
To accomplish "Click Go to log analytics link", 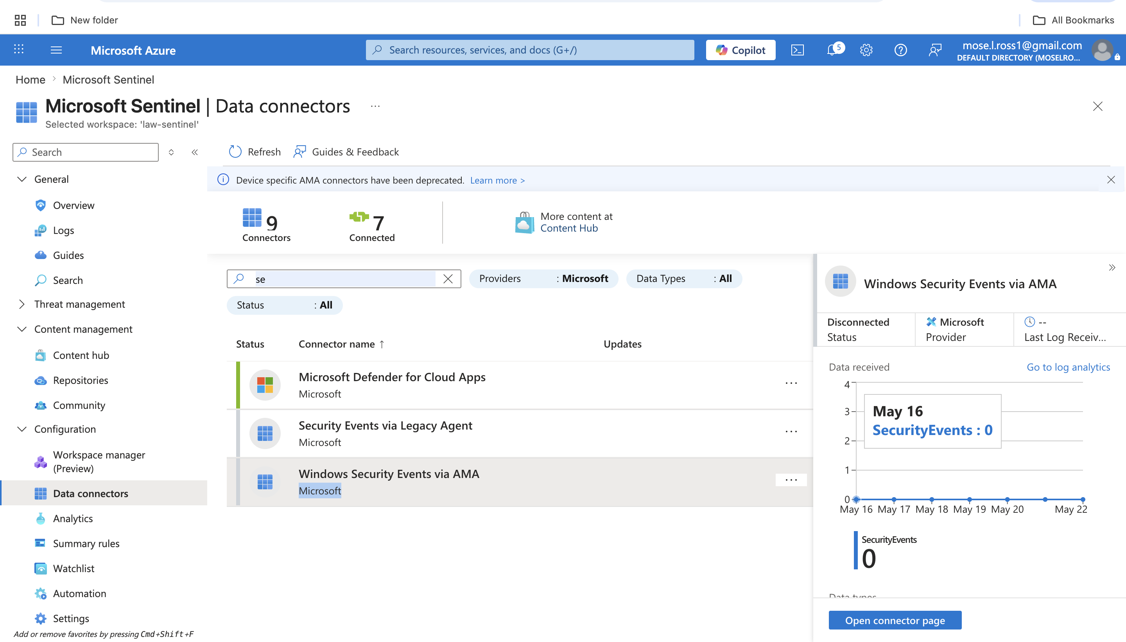I will (x=1068, y=367).
